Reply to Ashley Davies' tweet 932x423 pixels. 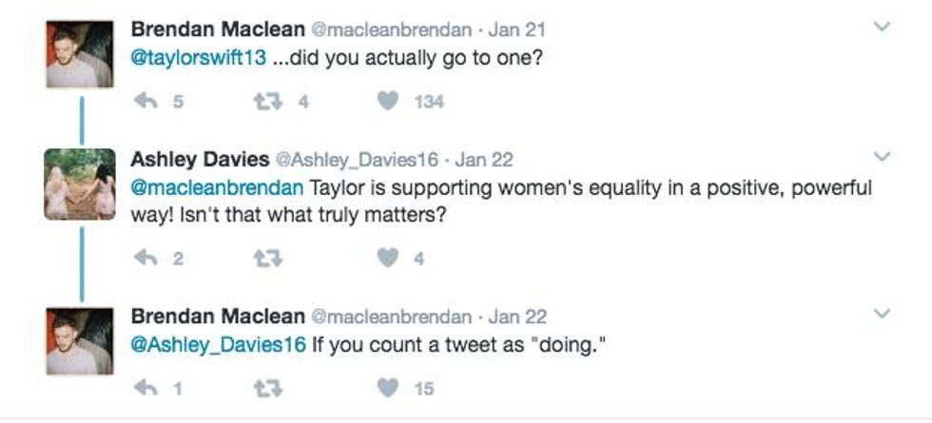click(x=145, y=258)
